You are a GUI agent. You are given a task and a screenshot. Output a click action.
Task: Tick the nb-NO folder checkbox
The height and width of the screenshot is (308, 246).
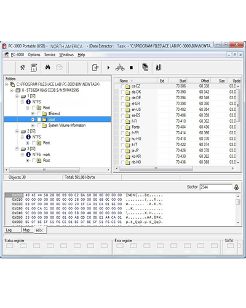122,163
